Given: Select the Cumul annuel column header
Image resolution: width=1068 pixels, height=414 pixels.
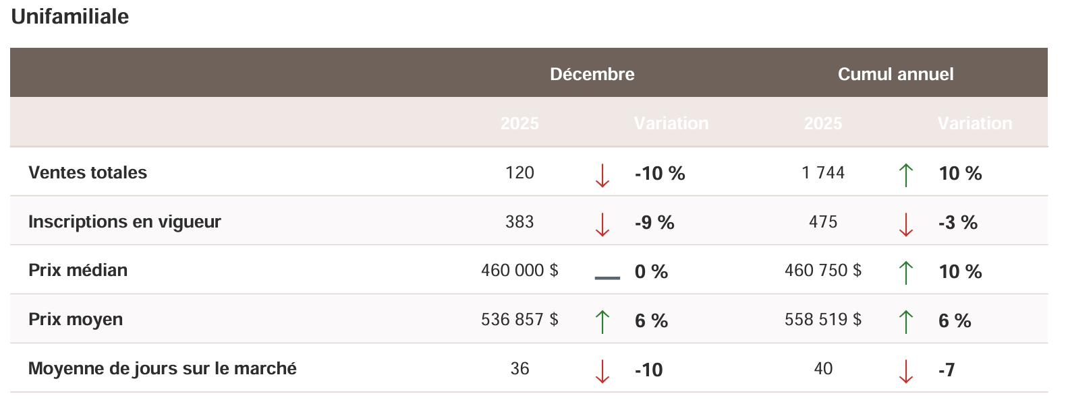Looking at the screenshot, I should pyautogui.click(x=895, y=74).
